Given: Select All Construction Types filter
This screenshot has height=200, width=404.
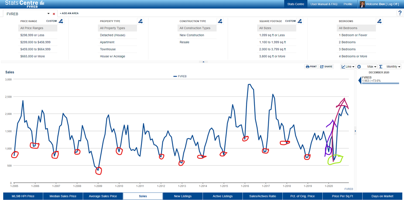Looking at the screenshot, I should 197,28.
